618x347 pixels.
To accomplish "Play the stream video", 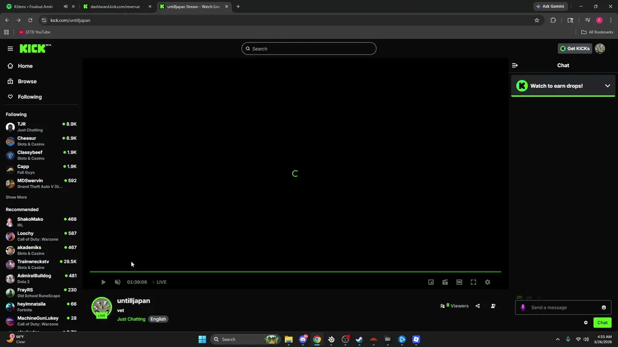I will (103, 282).
